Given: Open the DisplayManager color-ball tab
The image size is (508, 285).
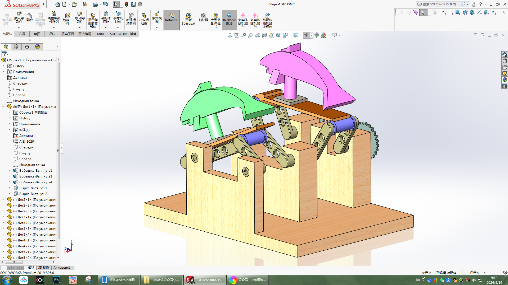Looking at the screenshot, I should (38, 47).
